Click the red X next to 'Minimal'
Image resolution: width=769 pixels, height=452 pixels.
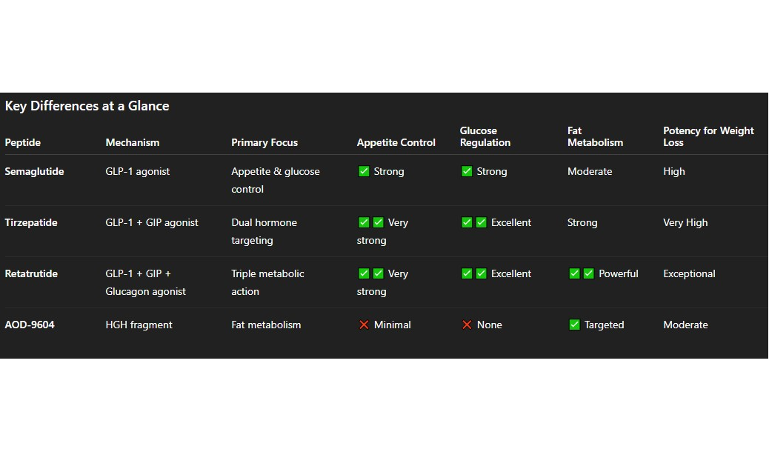pyautogui.click(x=364, y=325)
